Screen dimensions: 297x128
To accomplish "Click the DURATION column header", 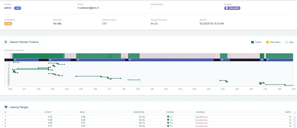I will pos(139,112).
